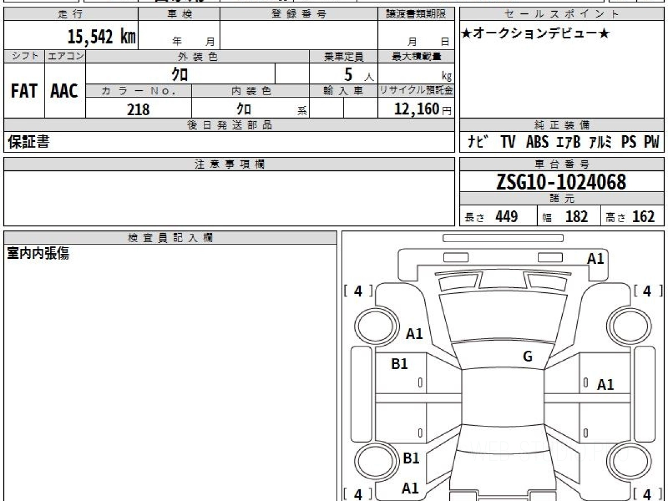Select chassis number ZSG10-1024068
Screen dimensions: 668x501
pyautogui.click(x=561, y=182)
